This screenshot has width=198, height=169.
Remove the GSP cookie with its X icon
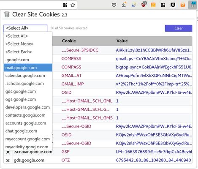(x=8, y=152)
